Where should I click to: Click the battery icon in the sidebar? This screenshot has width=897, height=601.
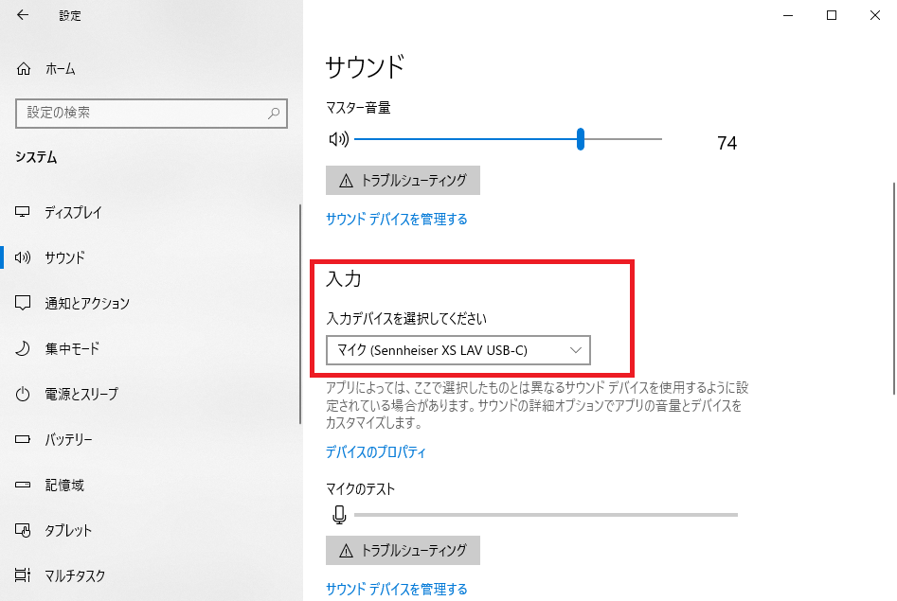click(23, 439)
